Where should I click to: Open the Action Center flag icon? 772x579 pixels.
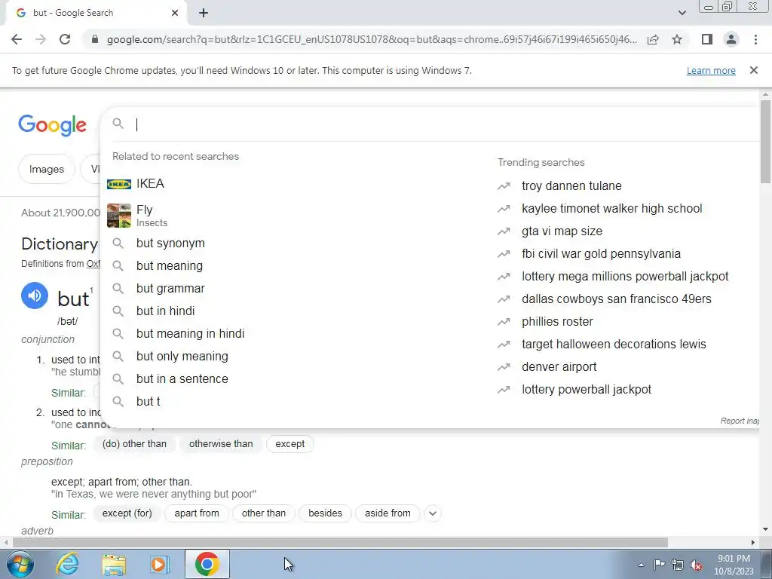659,565
